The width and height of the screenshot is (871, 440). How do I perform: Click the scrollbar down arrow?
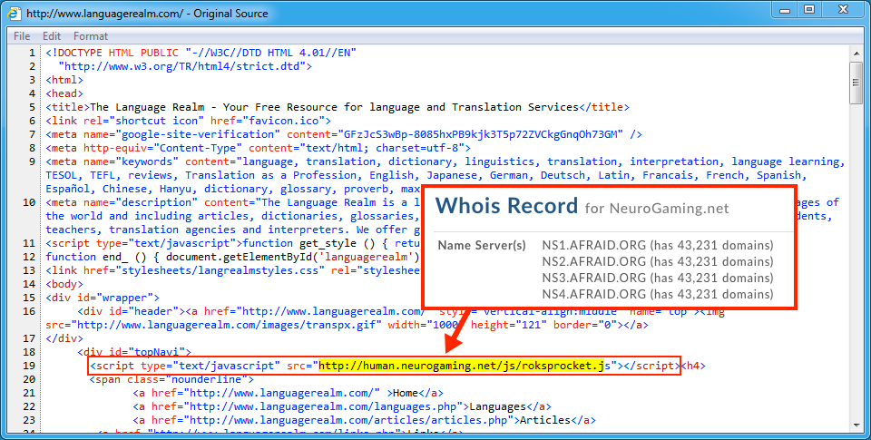point(856,425)
